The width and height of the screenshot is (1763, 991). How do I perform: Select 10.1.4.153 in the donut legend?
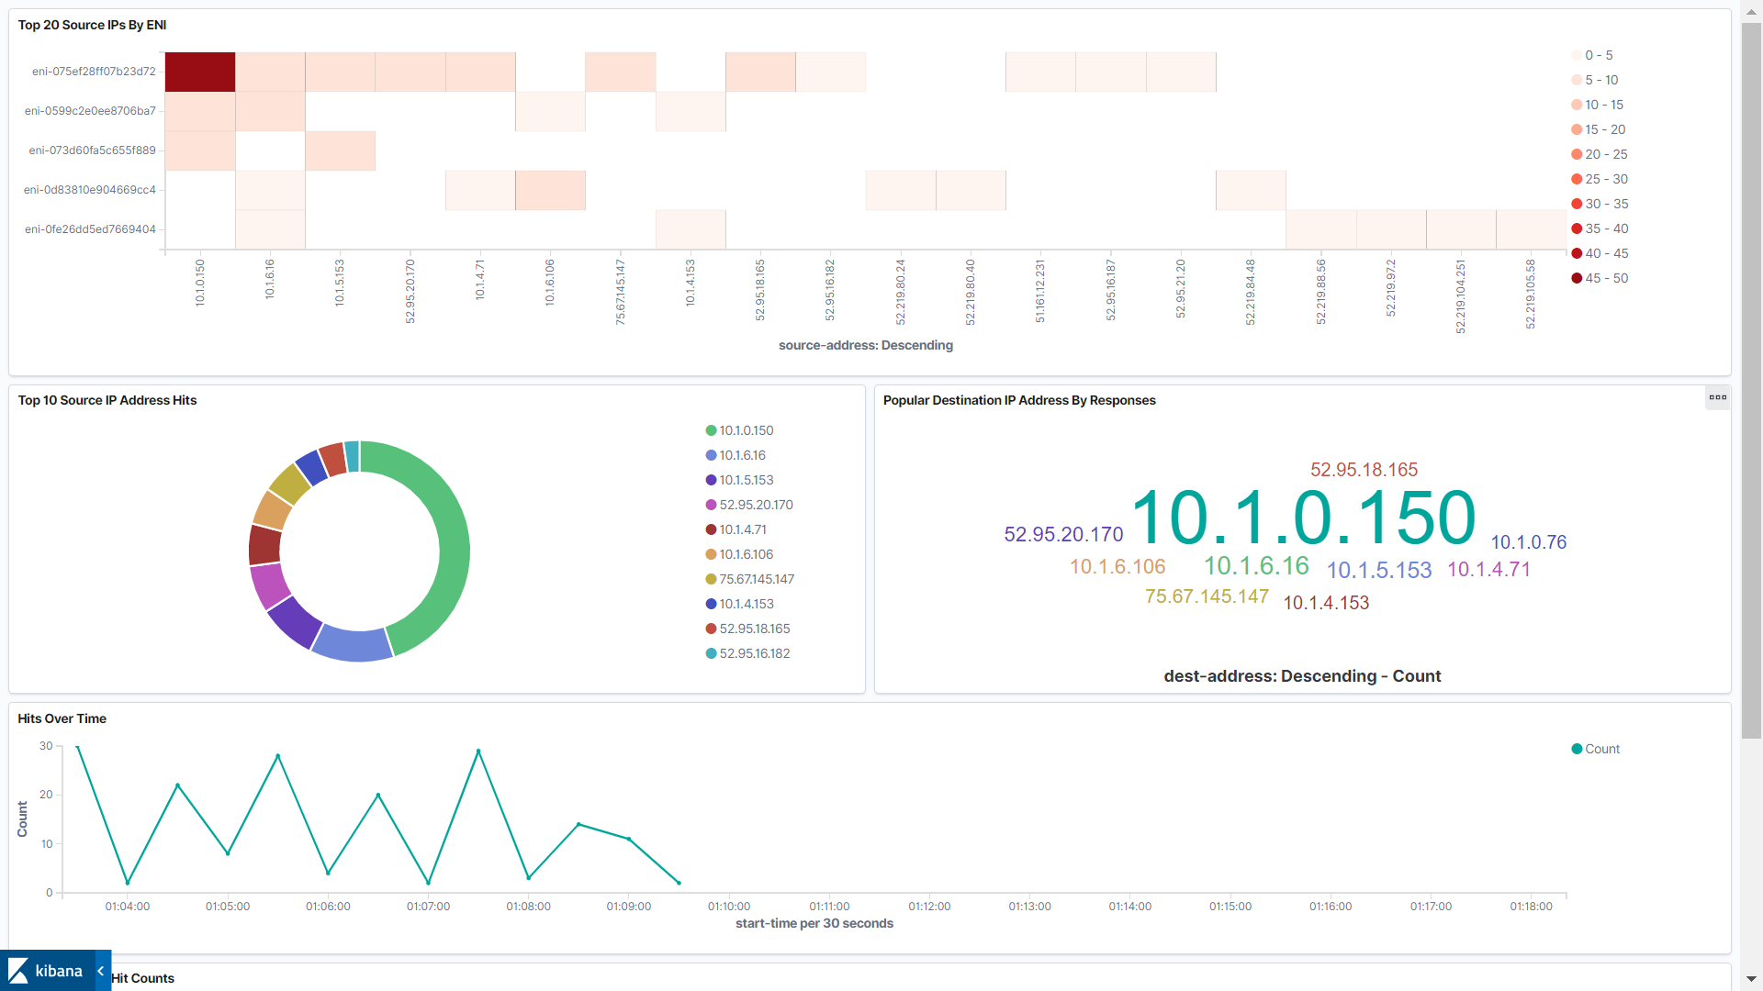click(x=739, y=604)
